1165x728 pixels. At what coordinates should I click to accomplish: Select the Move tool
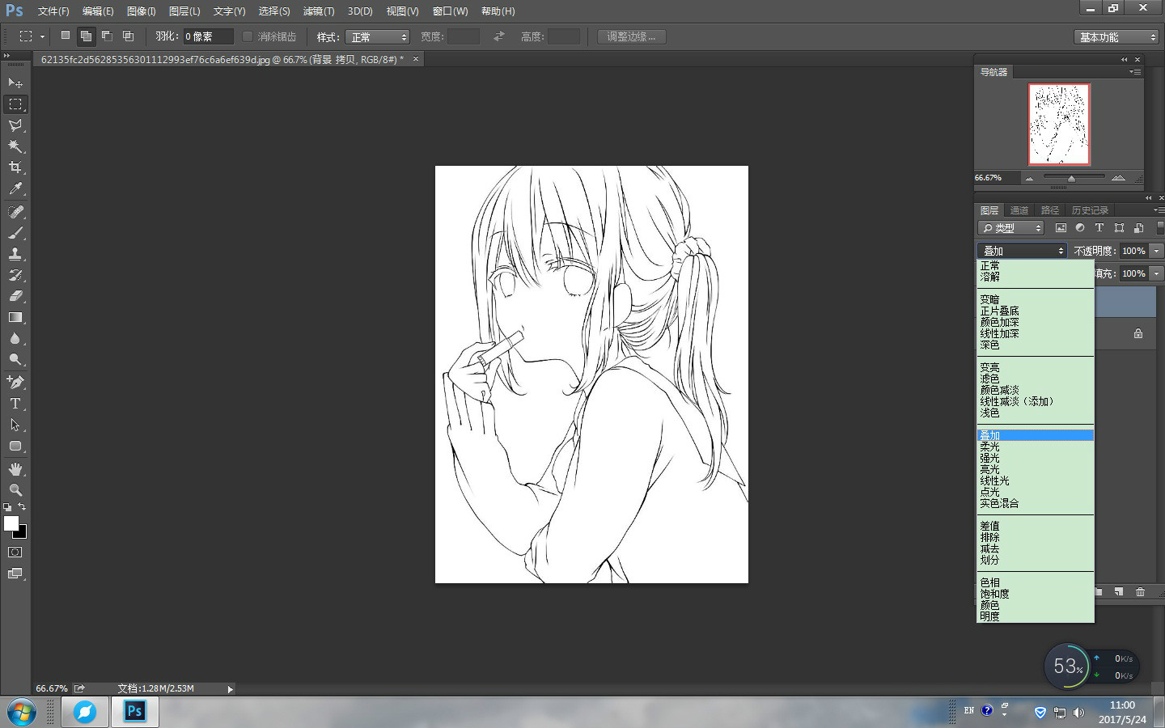15,83
